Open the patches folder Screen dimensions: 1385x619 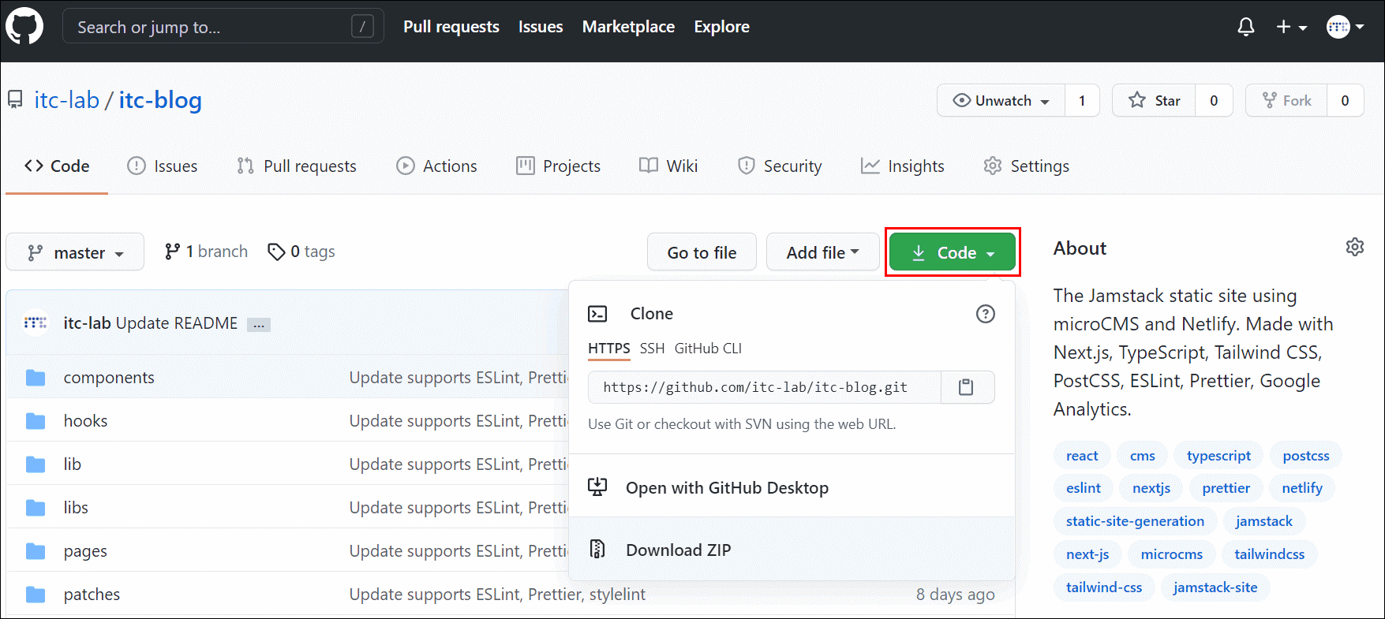point(92,595)
